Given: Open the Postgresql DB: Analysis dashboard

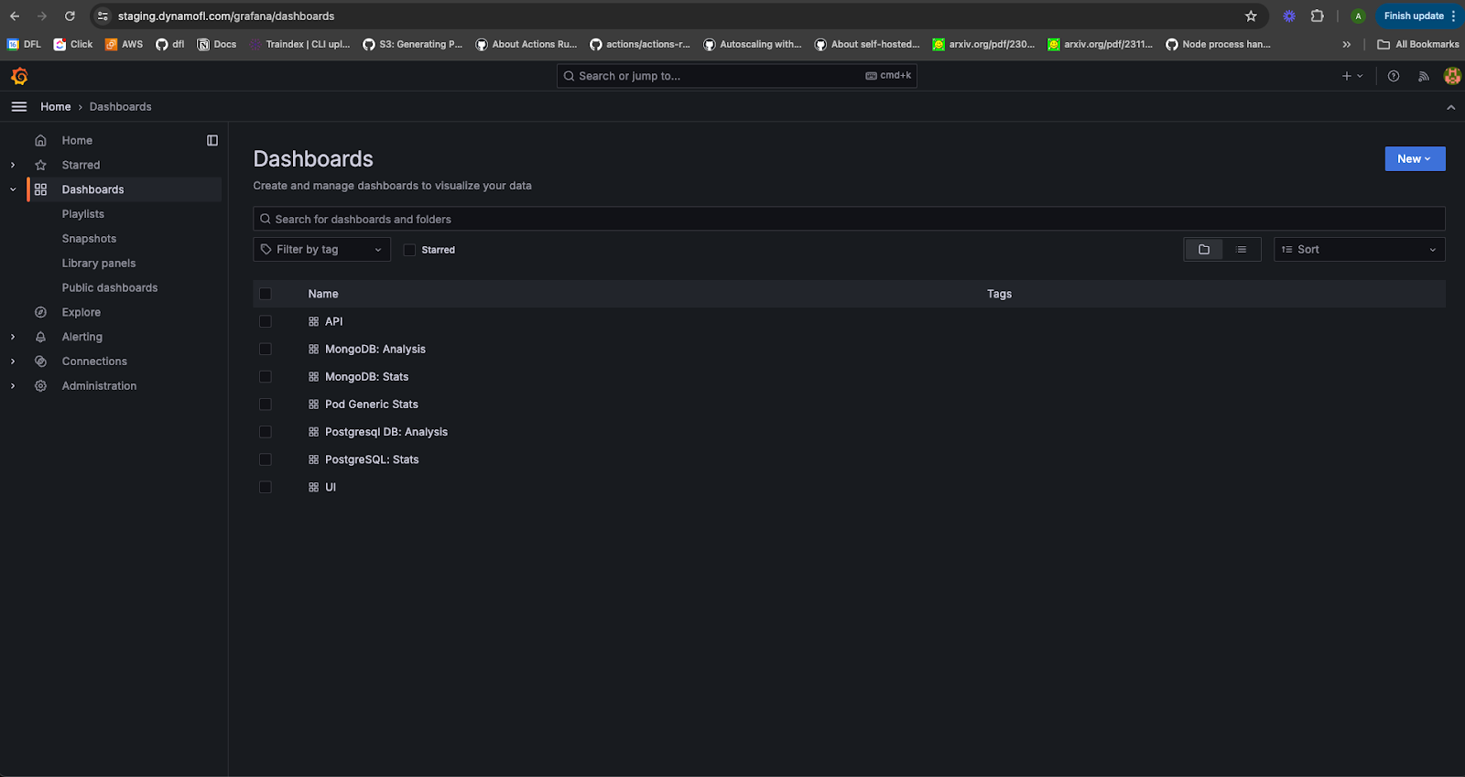Looking at the screenshot, I should coord(386,432).
